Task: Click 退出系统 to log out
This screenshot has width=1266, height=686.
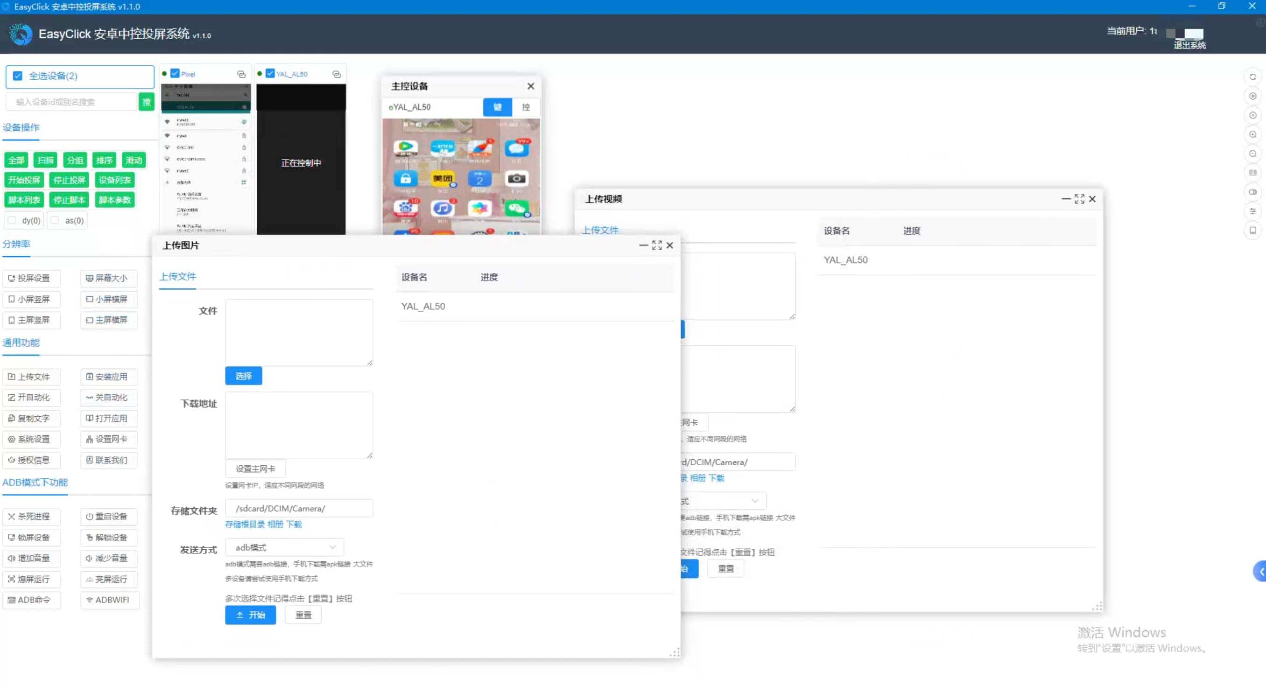Action: (x=1190, y=45)
